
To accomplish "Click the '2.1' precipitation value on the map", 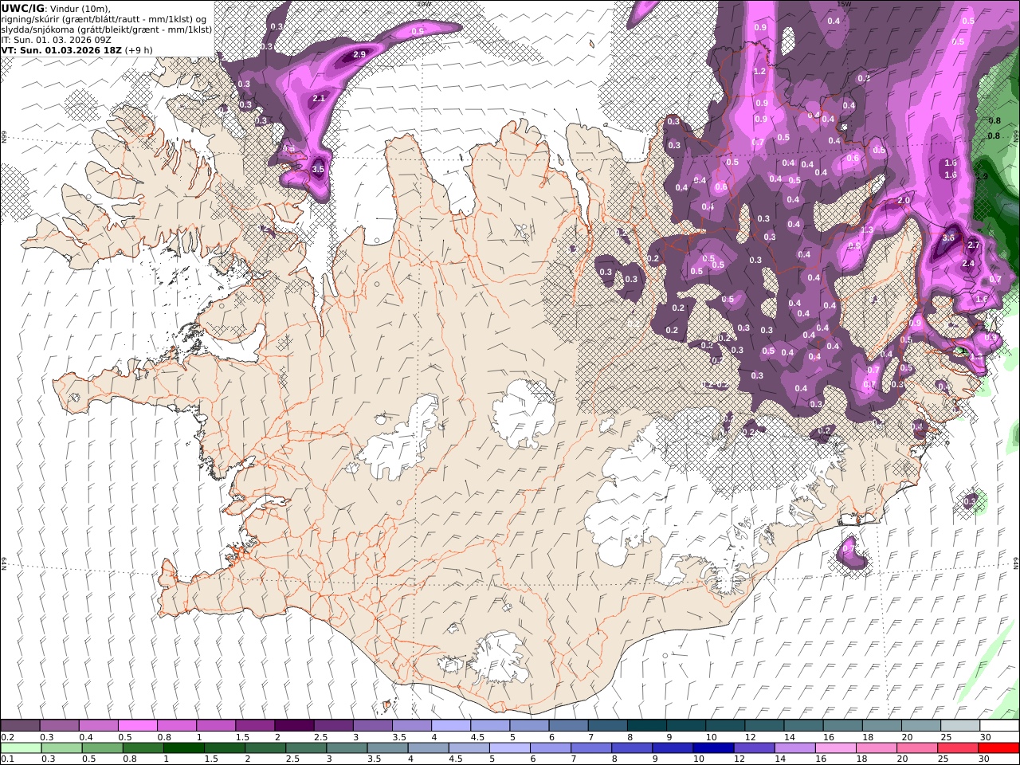I will click(x=319, y=98).
